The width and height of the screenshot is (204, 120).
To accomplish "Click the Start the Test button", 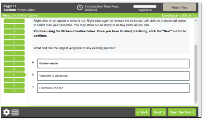I will (x=182, y=112).
